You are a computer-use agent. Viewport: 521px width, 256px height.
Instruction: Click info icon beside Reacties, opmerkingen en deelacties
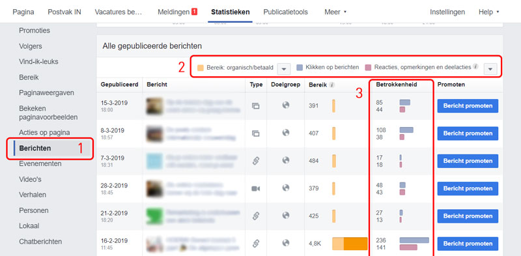(475, 67)
